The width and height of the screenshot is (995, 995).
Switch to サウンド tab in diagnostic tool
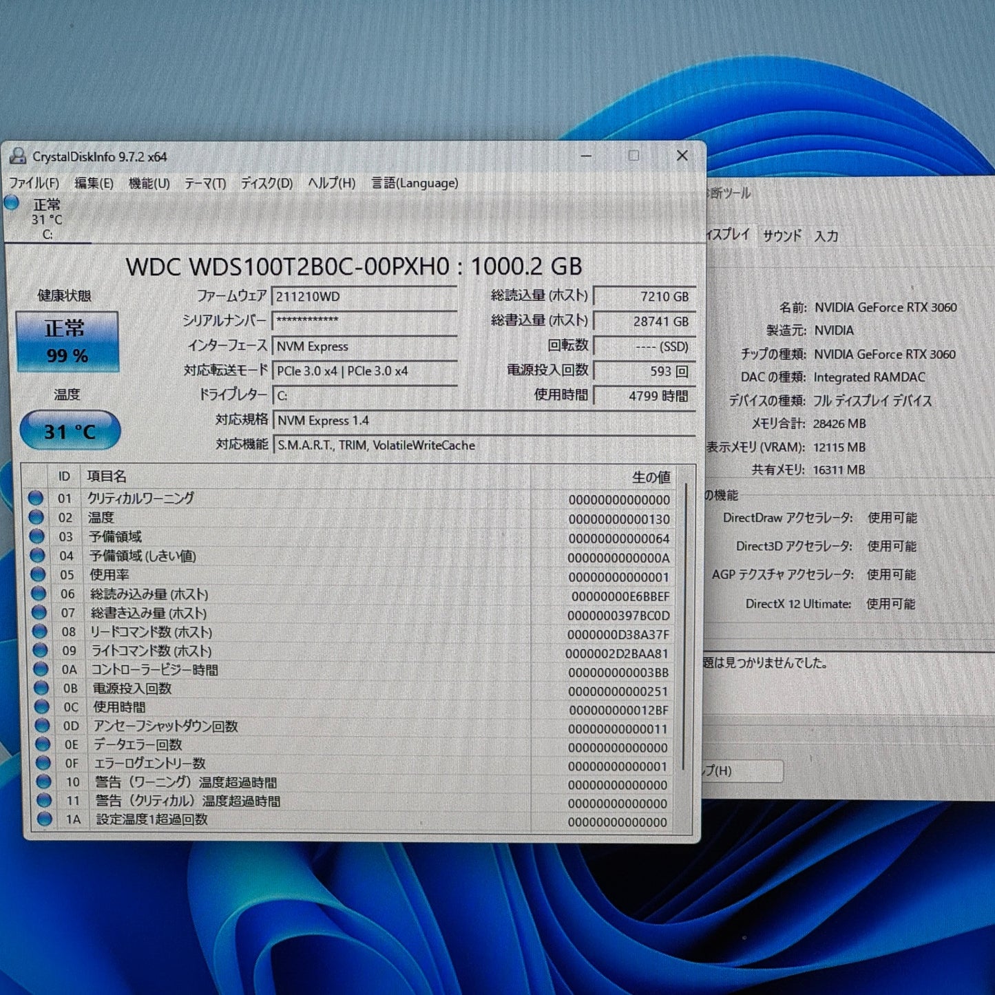[782, 235]
